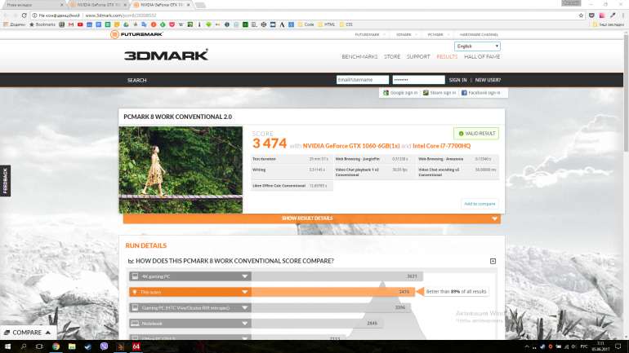Open Support menu item
This screenshot has height=353, width=629.
click(x=418, y=57)
